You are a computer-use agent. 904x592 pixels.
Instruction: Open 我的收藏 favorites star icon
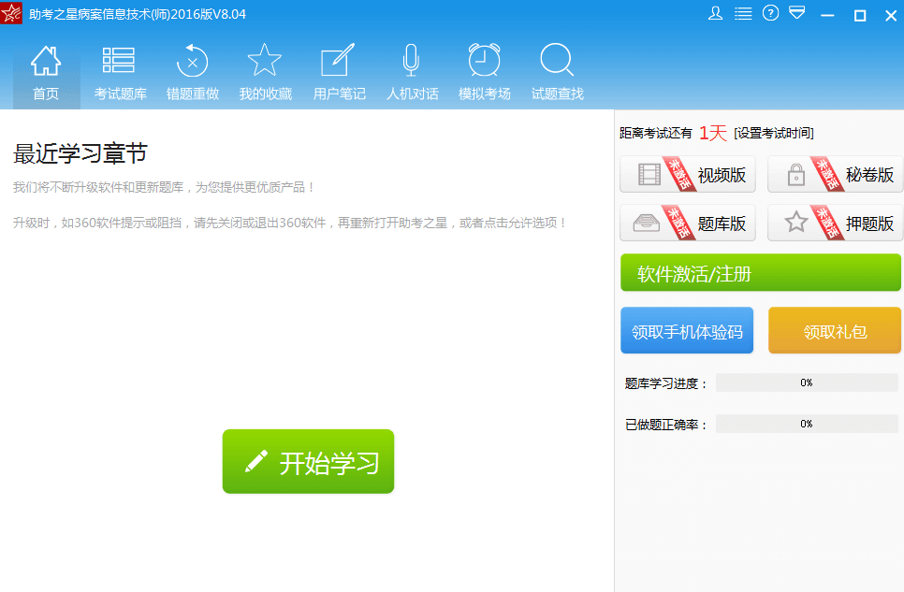tap(265, 73)
